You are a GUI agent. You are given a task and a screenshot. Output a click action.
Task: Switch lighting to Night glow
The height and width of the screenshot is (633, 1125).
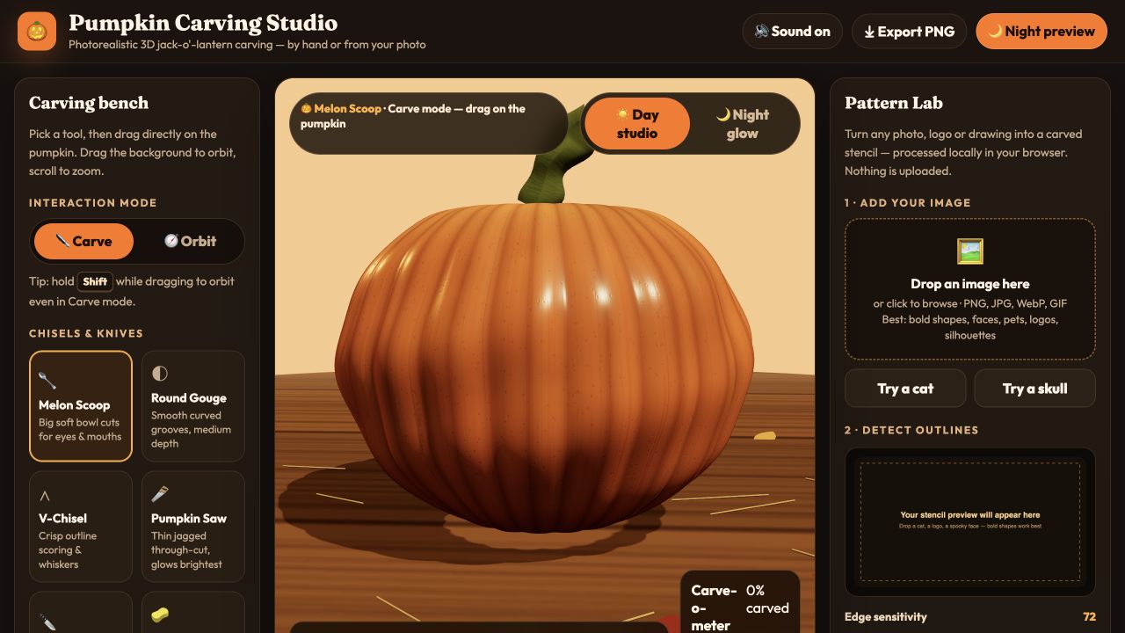[x=743, y=124]
